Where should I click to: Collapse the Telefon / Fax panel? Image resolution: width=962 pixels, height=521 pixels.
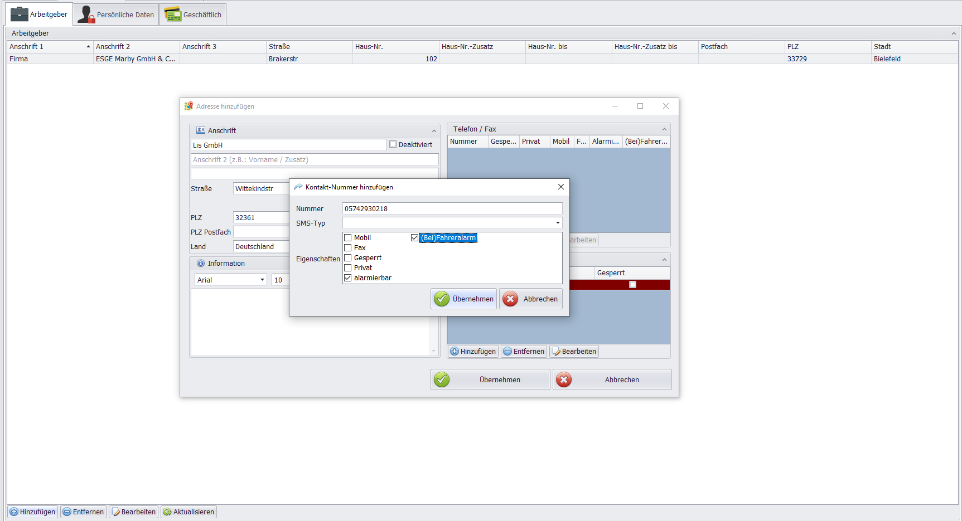pyautogui.click(x=664, y=129)
